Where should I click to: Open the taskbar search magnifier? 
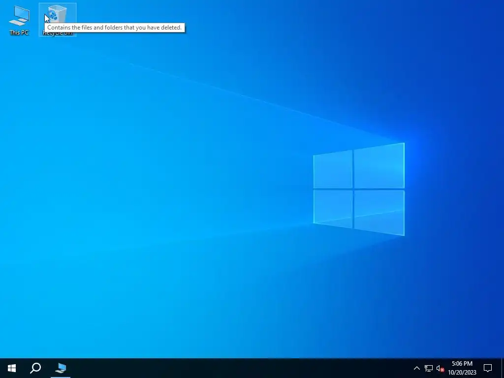tap(35, 368)
